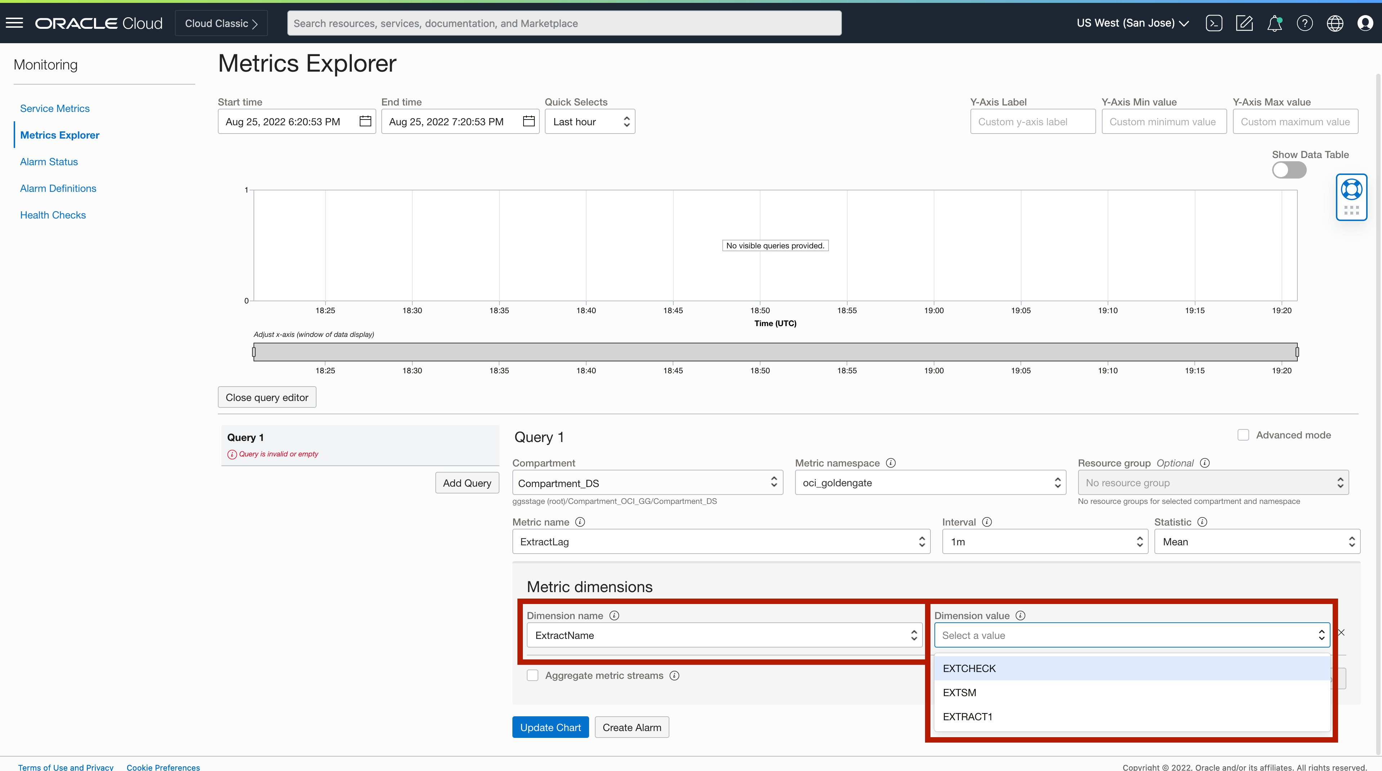1382x771 pixels.
Task: Open the Metric namespace dropdown
Action: (x=930, y=483)
